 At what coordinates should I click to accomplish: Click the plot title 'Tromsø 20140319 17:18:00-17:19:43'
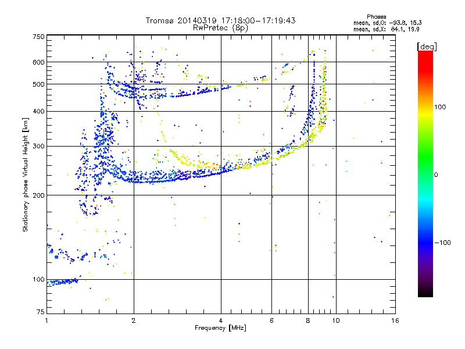click(x=220, y=20)
